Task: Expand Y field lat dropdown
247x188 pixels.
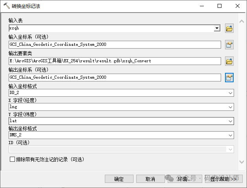Action: [x=230, y=121]
